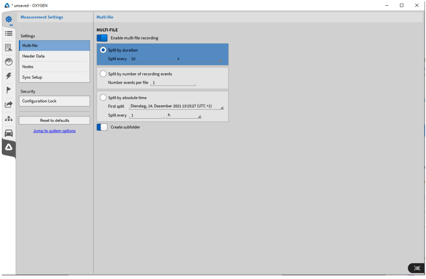Toggle Enable multi-file recording switch

pos(102,38)
